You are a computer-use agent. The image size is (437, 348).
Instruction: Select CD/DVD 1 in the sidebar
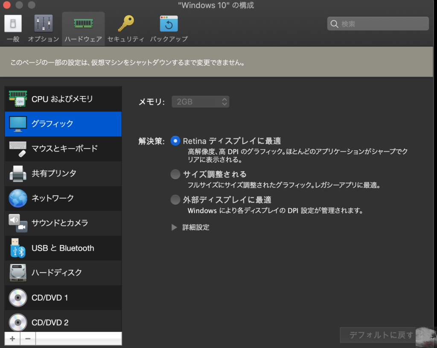point(63,298)
